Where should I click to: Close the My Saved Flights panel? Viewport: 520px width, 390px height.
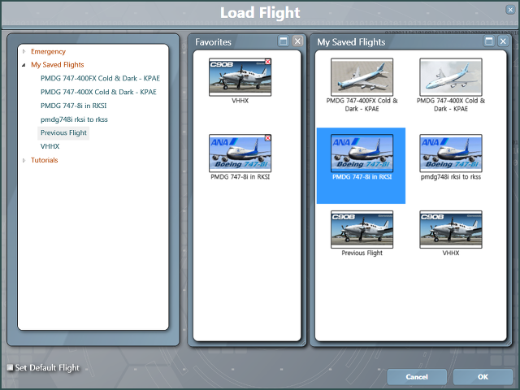pos(503,41)
